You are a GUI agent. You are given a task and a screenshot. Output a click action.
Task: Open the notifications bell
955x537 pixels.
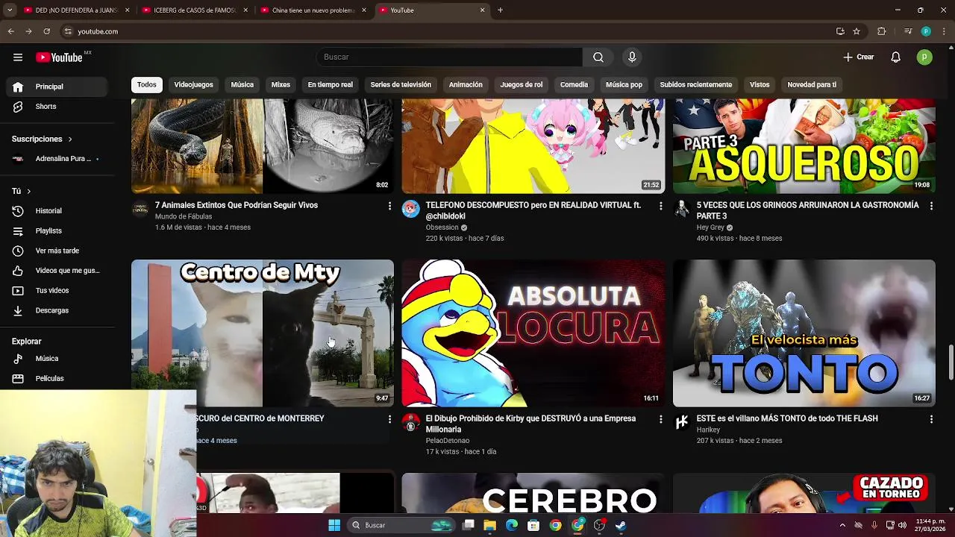point(896,57)
